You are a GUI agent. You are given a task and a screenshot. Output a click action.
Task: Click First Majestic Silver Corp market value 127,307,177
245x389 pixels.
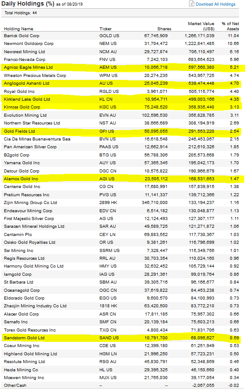202,219
